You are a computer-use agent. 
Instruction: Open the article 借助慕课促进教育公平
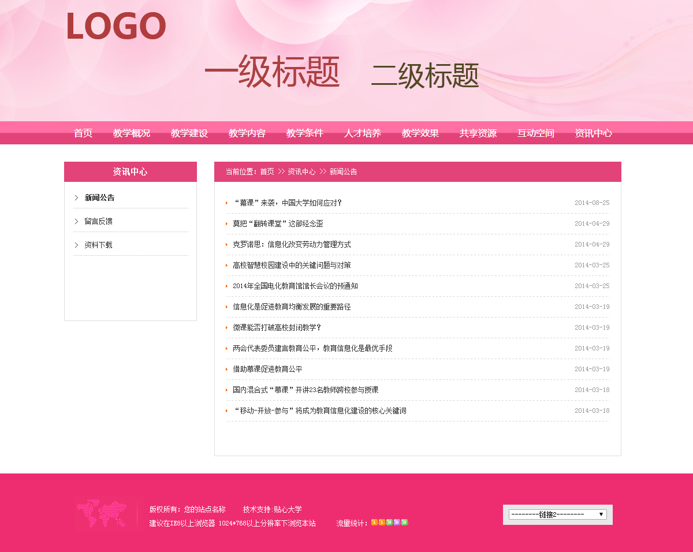[x=267, y=369]
